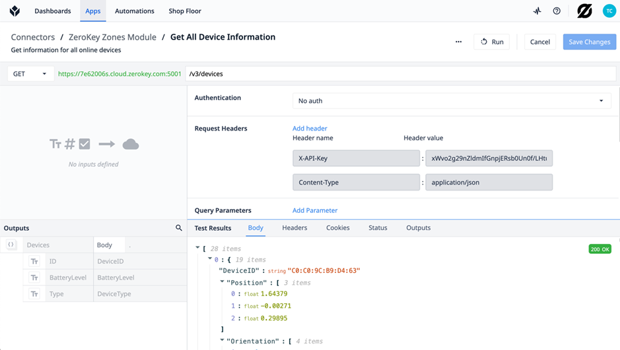Click the server URL host link
This screenshot has width=620, height=350.
pos(120,74)
